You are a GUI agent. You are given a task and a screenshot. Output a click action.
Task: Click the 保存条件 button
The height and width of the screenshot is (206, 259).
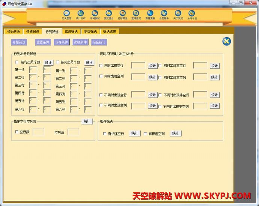pyautogui.click(x=62, y=42)
